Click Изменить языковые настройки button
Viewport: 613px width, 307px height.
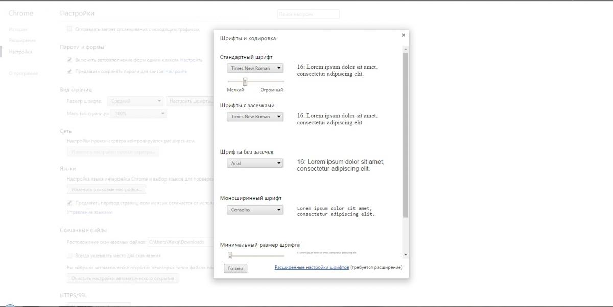106,189
